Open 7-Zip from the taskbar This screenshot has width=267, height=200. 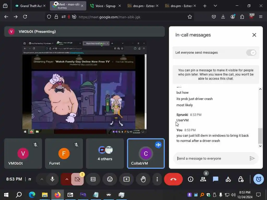[70, 195]
